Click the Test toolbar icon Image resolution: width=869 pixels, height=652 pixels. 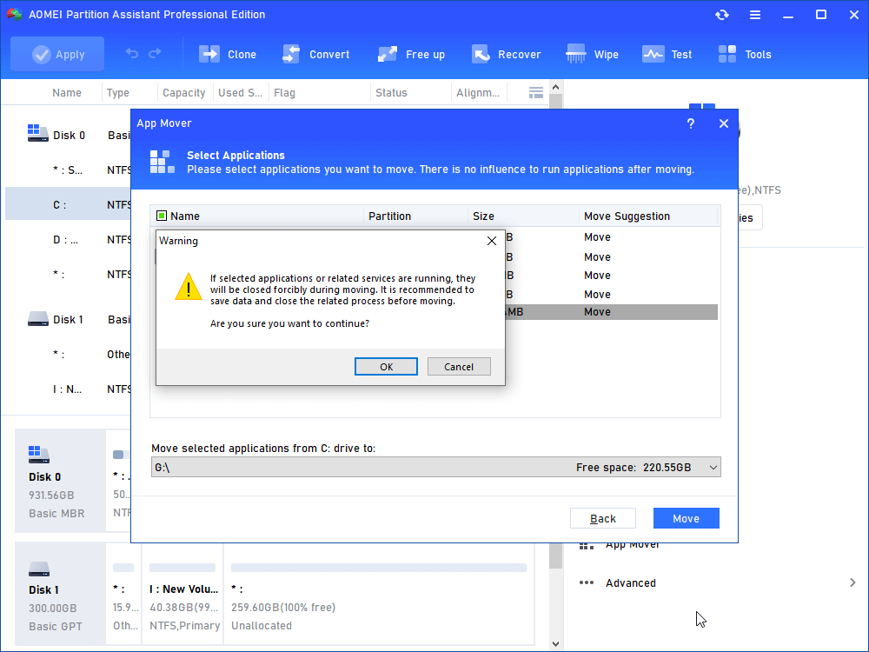click(653, 54)
